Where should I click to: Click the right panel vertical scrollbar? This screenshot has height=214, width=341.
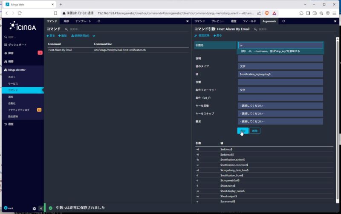(337, 120)
